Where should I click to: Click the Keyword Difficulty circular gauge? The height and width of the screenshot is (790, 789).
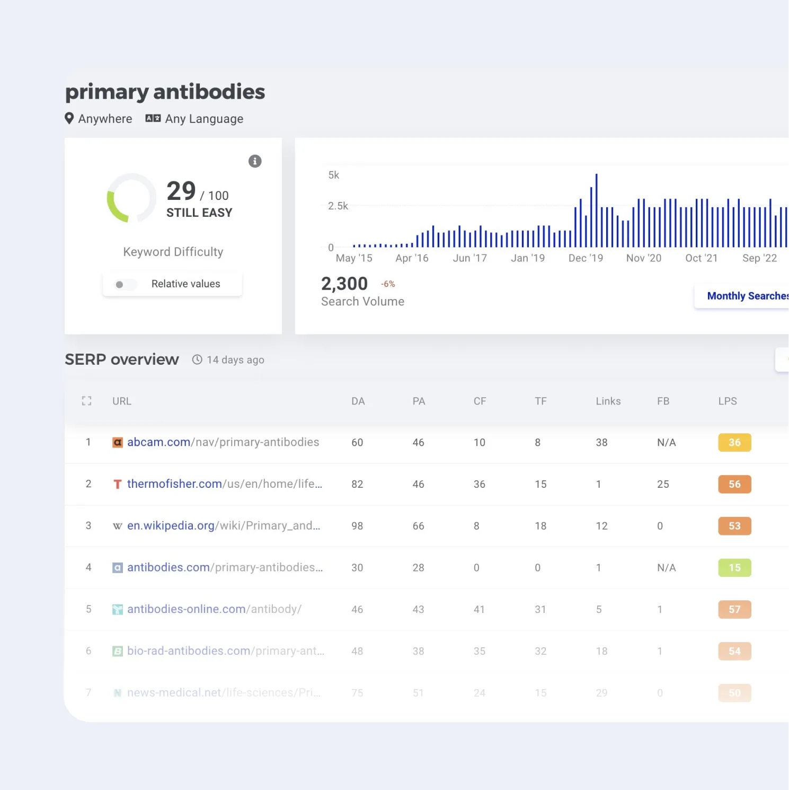tap(131, 198)
